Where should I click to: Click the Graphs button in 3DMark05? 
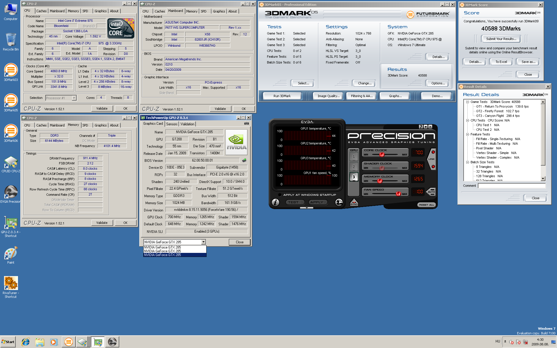tap(395, 96)
